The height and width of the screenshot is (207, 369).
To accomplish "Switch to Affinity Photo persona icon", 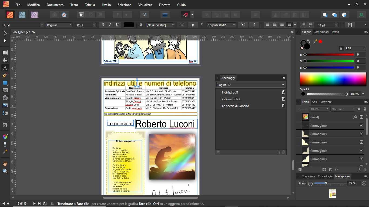I will pos(34,15).
